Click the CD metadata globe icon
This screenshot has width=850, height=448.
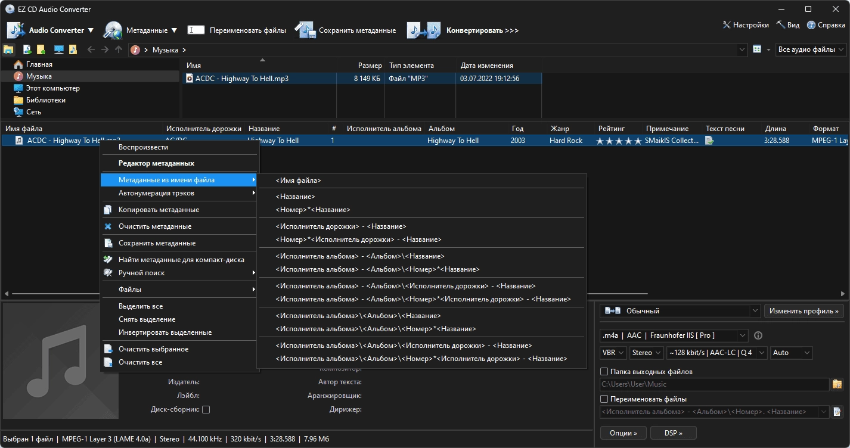point(113,30)
